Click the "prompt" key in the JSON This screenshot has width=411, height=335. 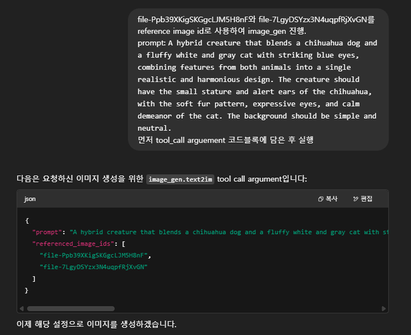point(49,232)
